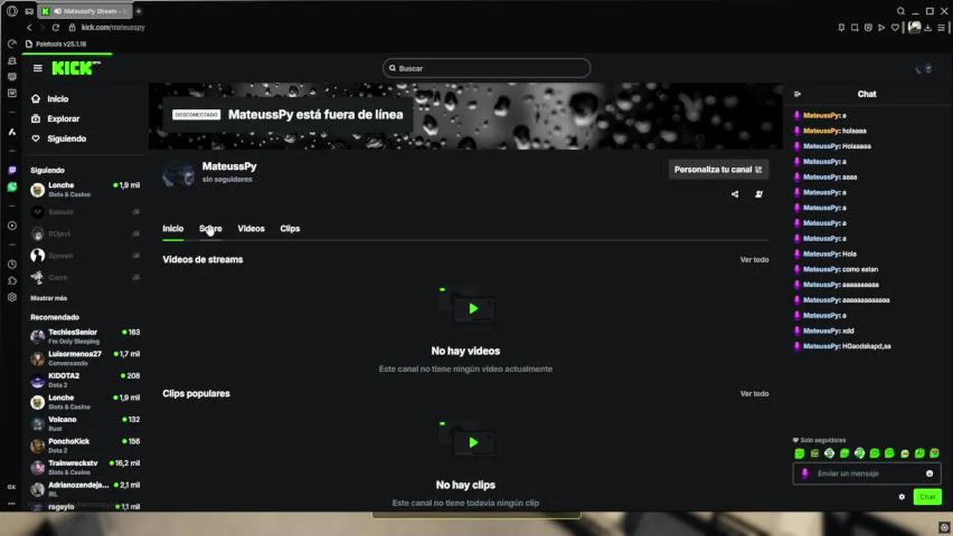Click the play icon under Videos de streams
Image resolution: width=953 pixels, height=536 pixels.
pos(473,308)
